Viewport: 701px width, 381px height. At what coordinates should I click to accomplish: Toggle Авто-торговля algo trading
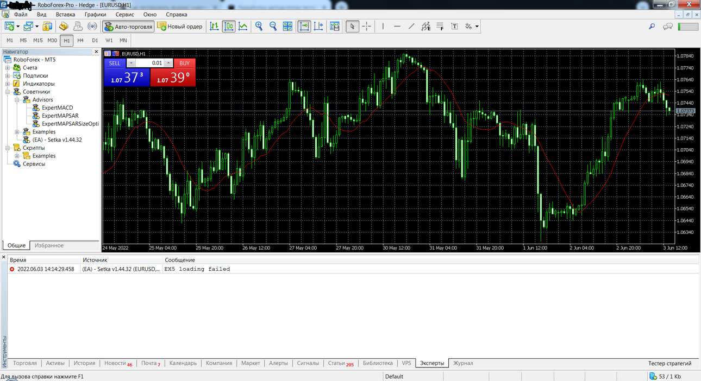pos(128,26)
